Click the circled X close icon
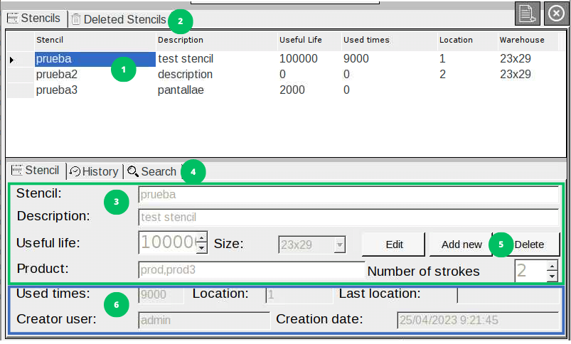The image size is (571, 344). coord(556,14)
